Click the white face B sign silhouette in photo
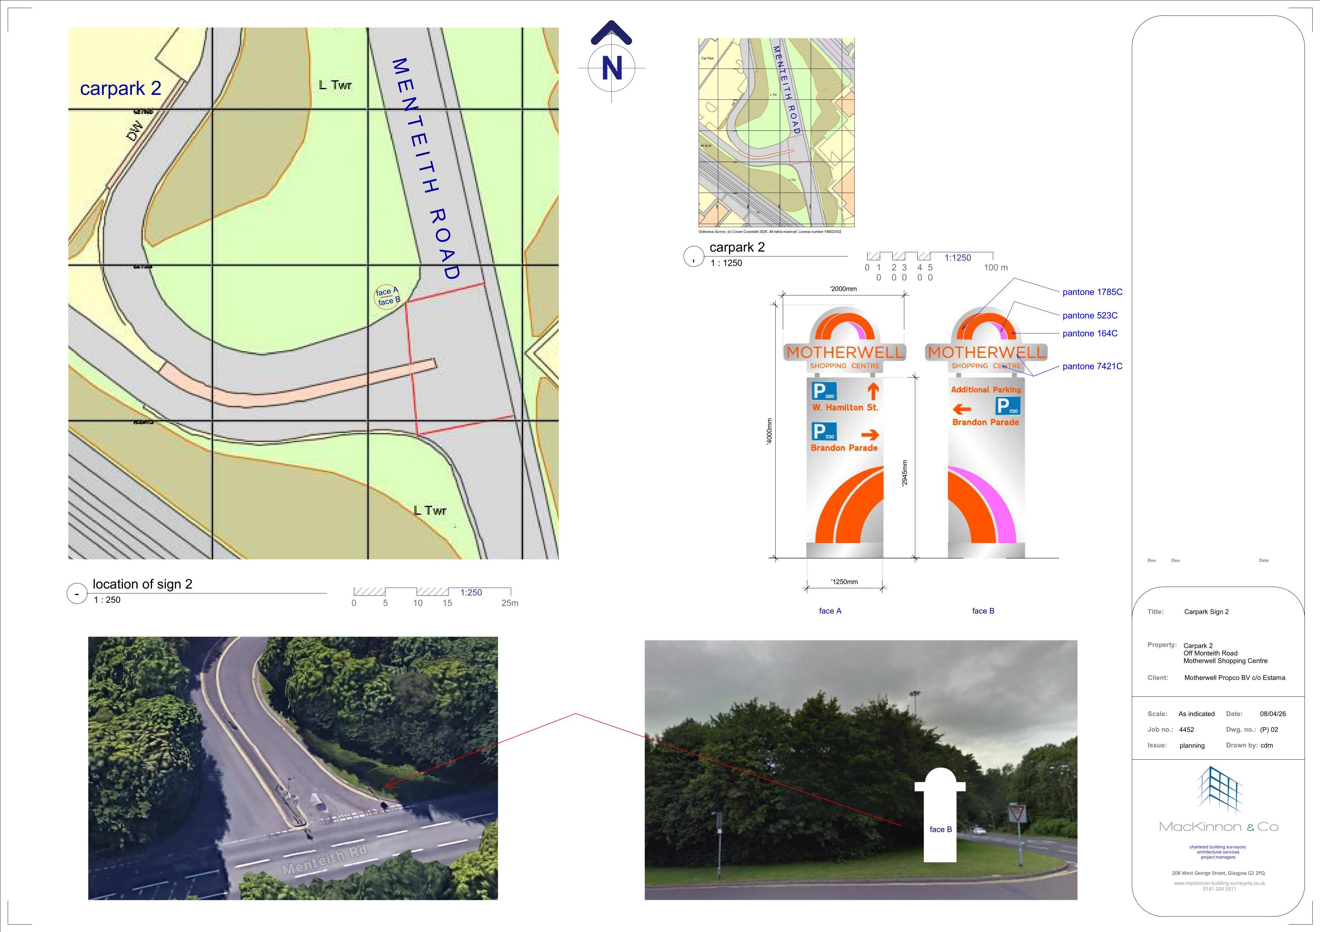 pyautogui.click(x=940, y=815)
